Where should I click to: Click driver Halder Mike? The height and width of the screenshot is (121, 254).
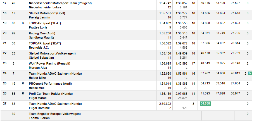pyautogui.click(x=37, y=78)
